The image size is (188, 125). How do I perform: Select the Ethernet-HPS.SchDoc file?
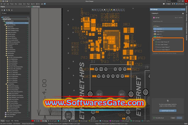tap(11, 38)
